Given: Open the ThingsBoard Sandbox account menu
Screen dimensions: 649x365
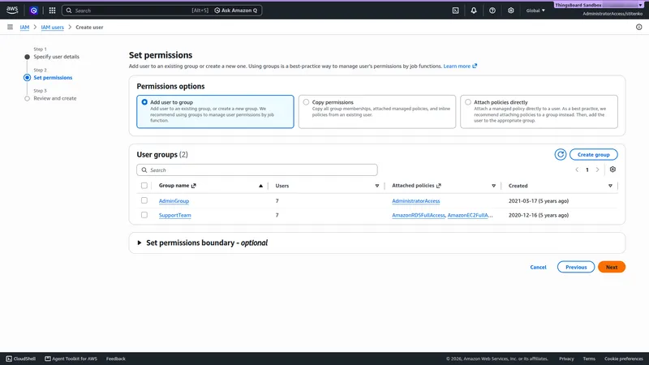Looking at the screenshot, I should (599, 5).
